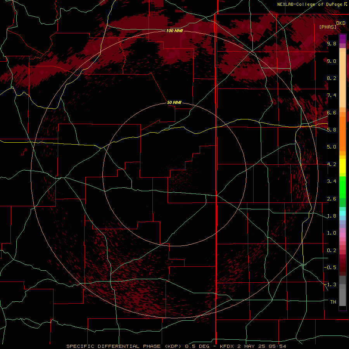This screenshot has height=349, width=349.
Task: Click the 50 NMI range ring label
Action: click(x=174, y=102)
